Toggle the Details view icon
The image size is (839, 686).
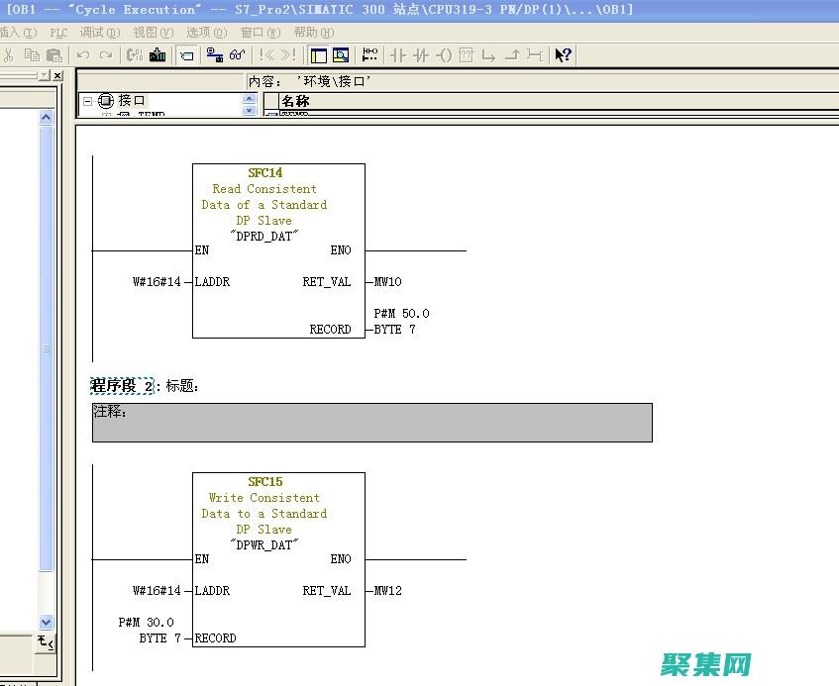tap(341, 55)
